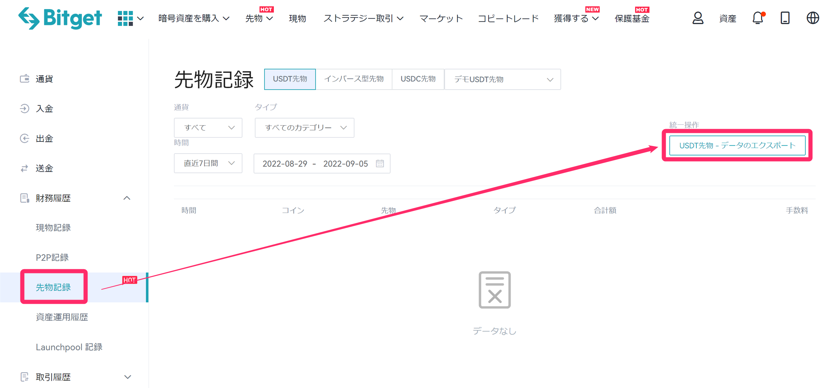The height and width of the screenshot is (388, 839).
Task: Click the wallet icon beside 通貨
Action: click(25, 79)
